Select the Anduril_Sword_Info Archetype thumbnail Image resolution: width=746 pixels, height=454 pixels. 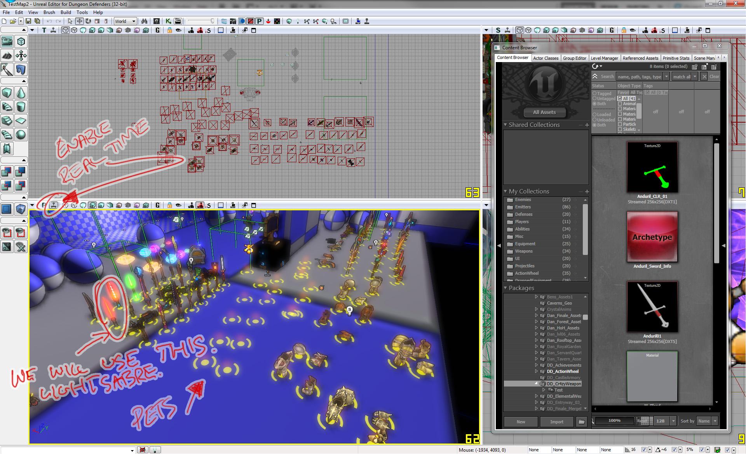[652, 237]
